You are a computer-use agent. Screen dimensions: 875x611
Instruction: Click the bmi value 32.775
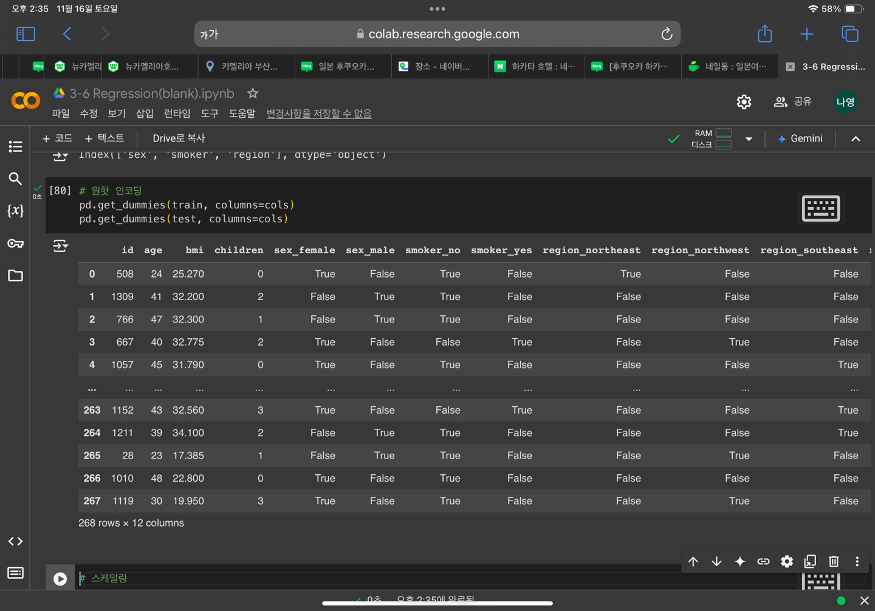(188, 342)
